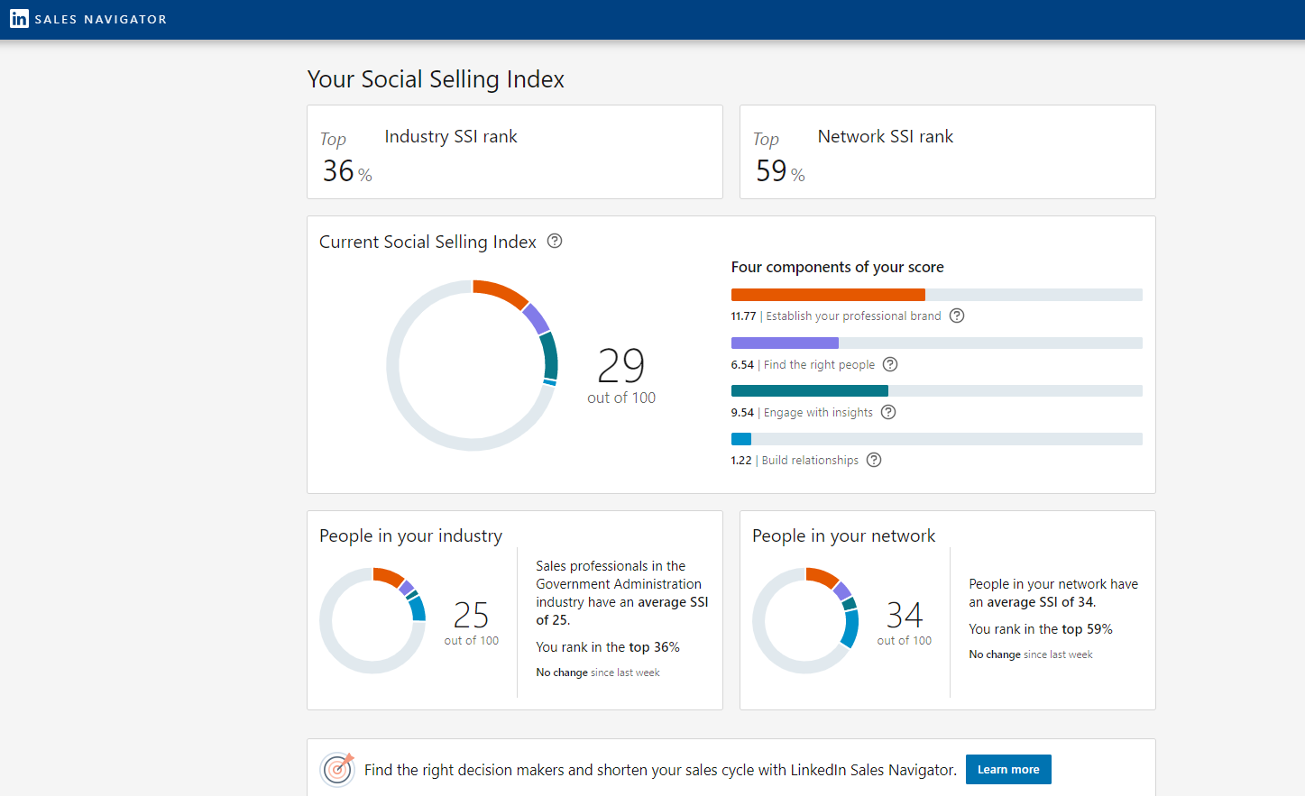This screenshot has width=1305, height=796.
Task: Select the Industry SSI rank heading
Action: (x=451, y=136)
